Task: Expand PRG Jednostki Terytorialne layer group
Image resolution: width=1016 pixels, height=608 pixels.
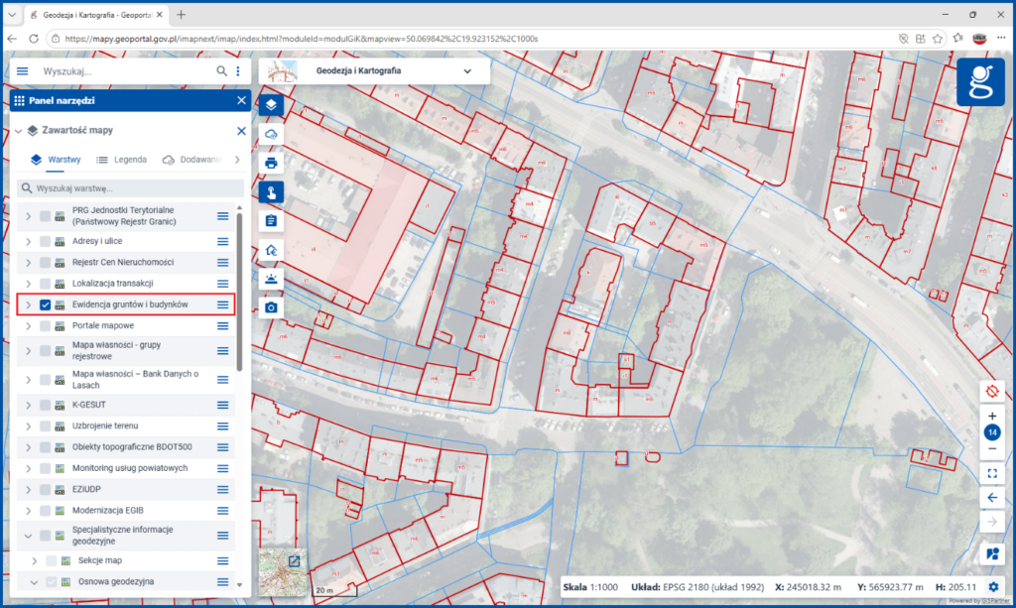Action: point(29,216)
